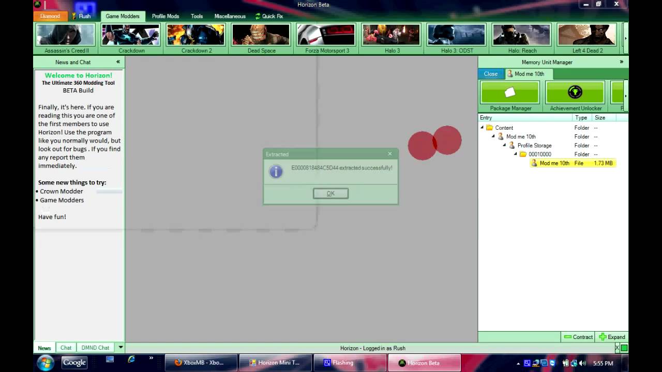Open the chat tabs dropdown arrow
662x372 pixels.
[121, 348]
